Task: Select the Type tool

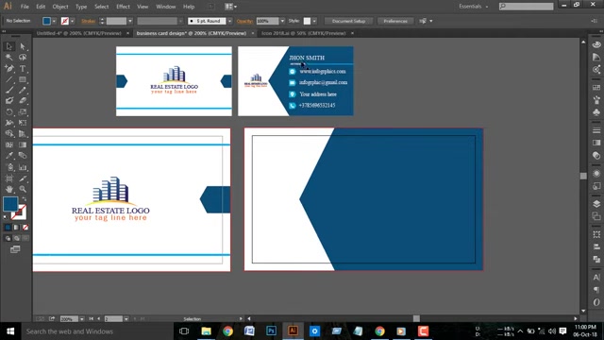Action: coord(23,69)
